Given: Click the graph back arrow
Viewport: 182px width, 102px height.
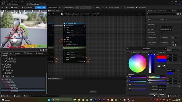Looking at the screenshot, I should [54, 14].
